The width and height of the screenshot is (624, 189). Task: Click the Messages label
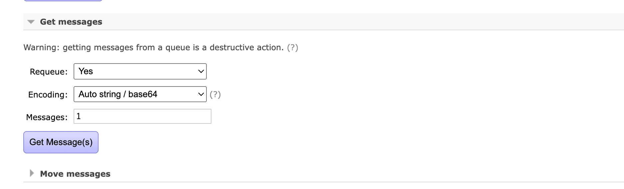tap(47, 117)
